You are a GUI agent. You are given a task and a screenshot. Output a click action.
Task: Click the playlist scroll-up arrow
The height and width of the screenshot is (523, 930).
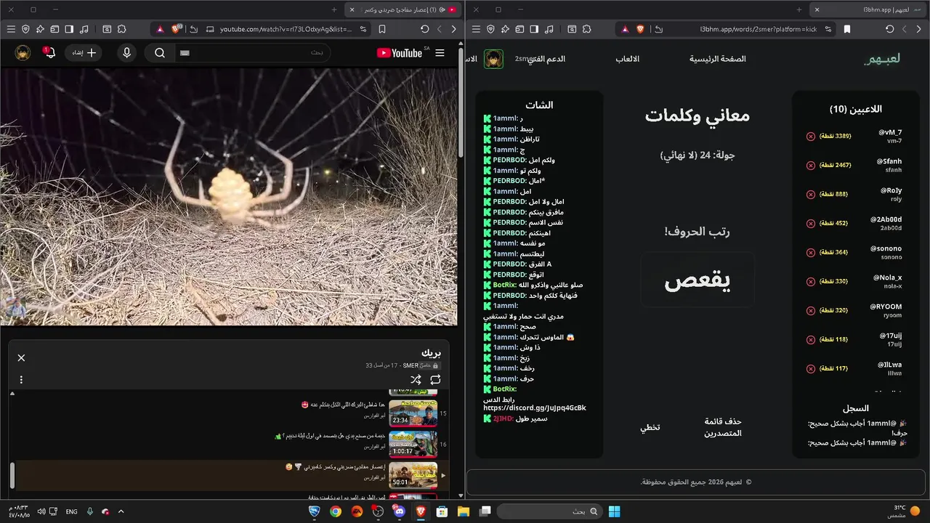coord(12,393)
